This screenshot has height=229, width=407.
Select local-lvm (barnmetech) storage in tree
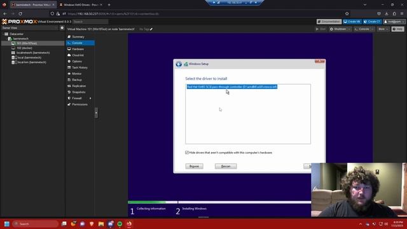pos(32,62)
